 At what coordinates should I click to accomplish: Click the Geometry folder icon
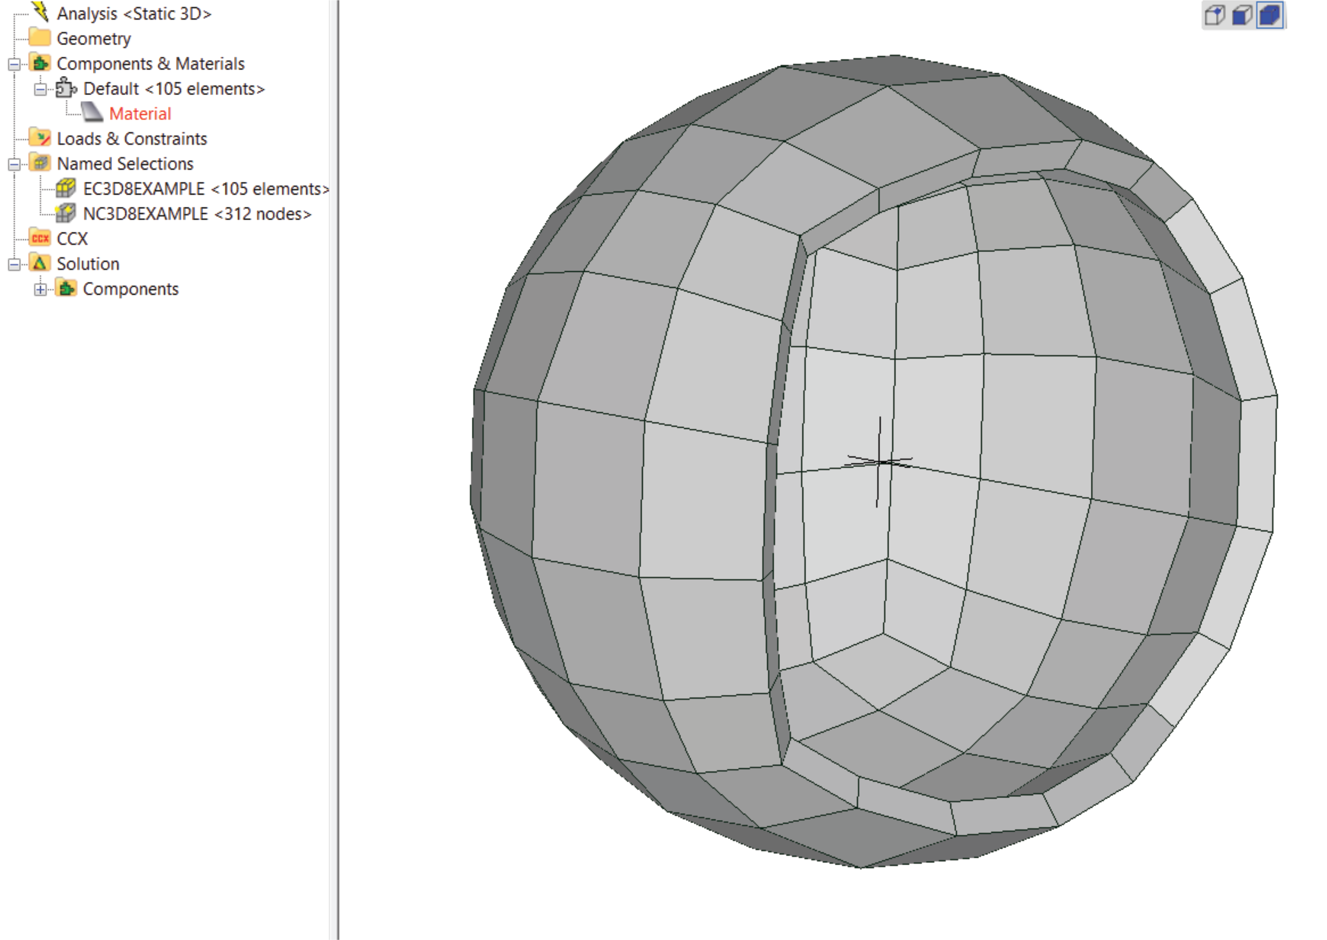40,37
